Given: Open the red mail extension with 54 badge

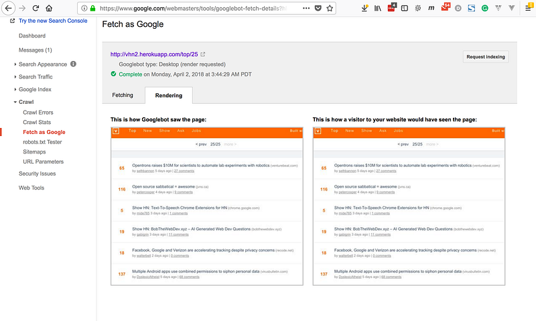Looking at the screenshot, I should pyautogui.click(x=445, y=7).
